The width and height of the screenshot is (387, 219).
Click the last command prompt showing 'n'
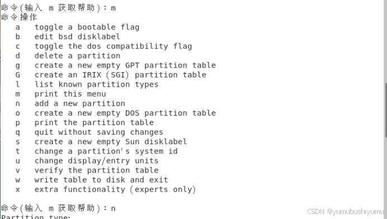(58, 208)
